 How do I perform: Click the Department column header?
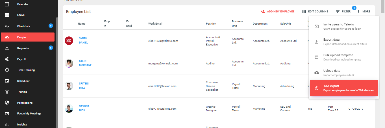coord(260,24)
